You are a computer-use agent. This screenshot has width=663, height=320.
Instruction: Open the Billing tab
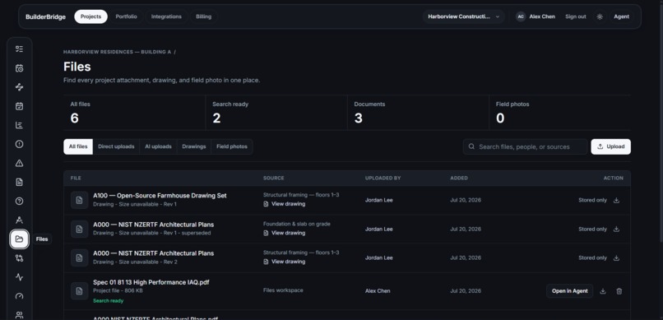[x=203, y=17]
